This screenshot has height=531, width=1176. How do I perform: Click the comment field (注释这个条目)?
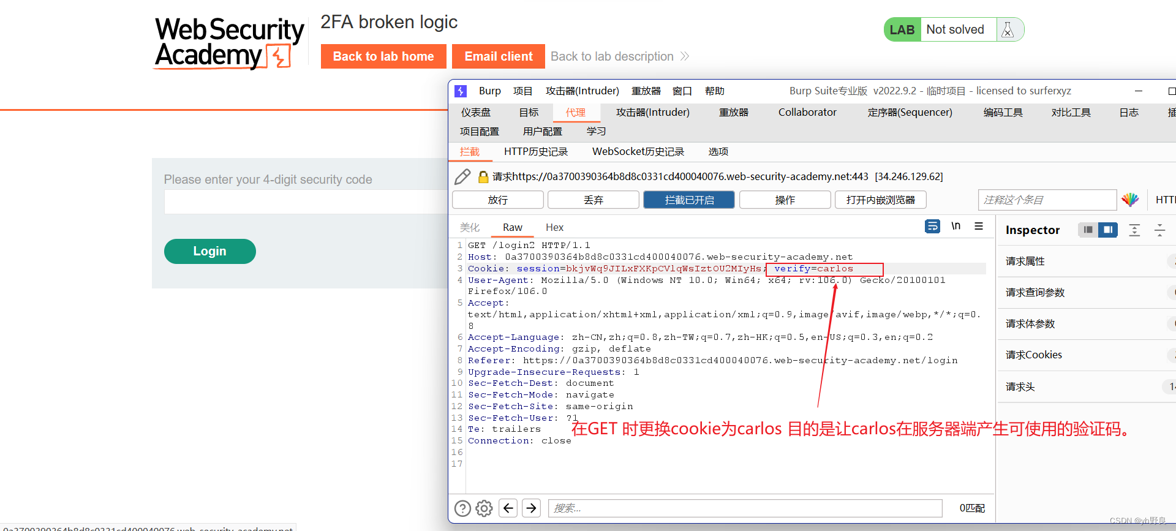(1047, 200)
